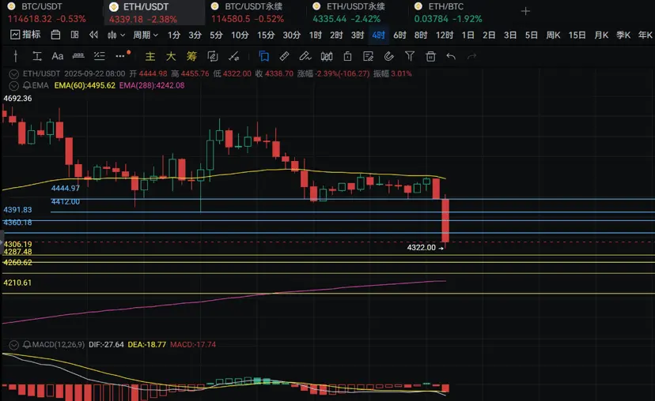Click the briefcase icon next to 指标
This screenshot has height=401, width=655.
coord(55,35)
